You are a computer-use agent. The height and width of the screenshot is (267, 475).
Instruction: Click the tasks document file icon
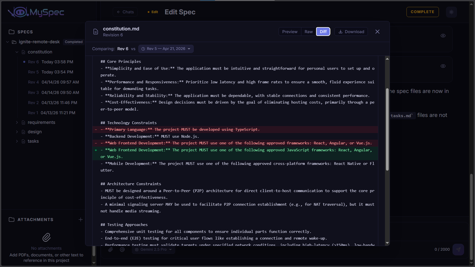pyautogui.click(x=23, y=141)
